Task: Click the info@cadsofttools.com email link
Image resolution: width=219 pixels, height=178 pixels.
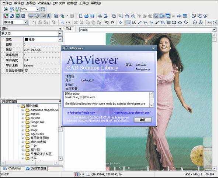Action: pyautogui.click(x=81, y=113)
